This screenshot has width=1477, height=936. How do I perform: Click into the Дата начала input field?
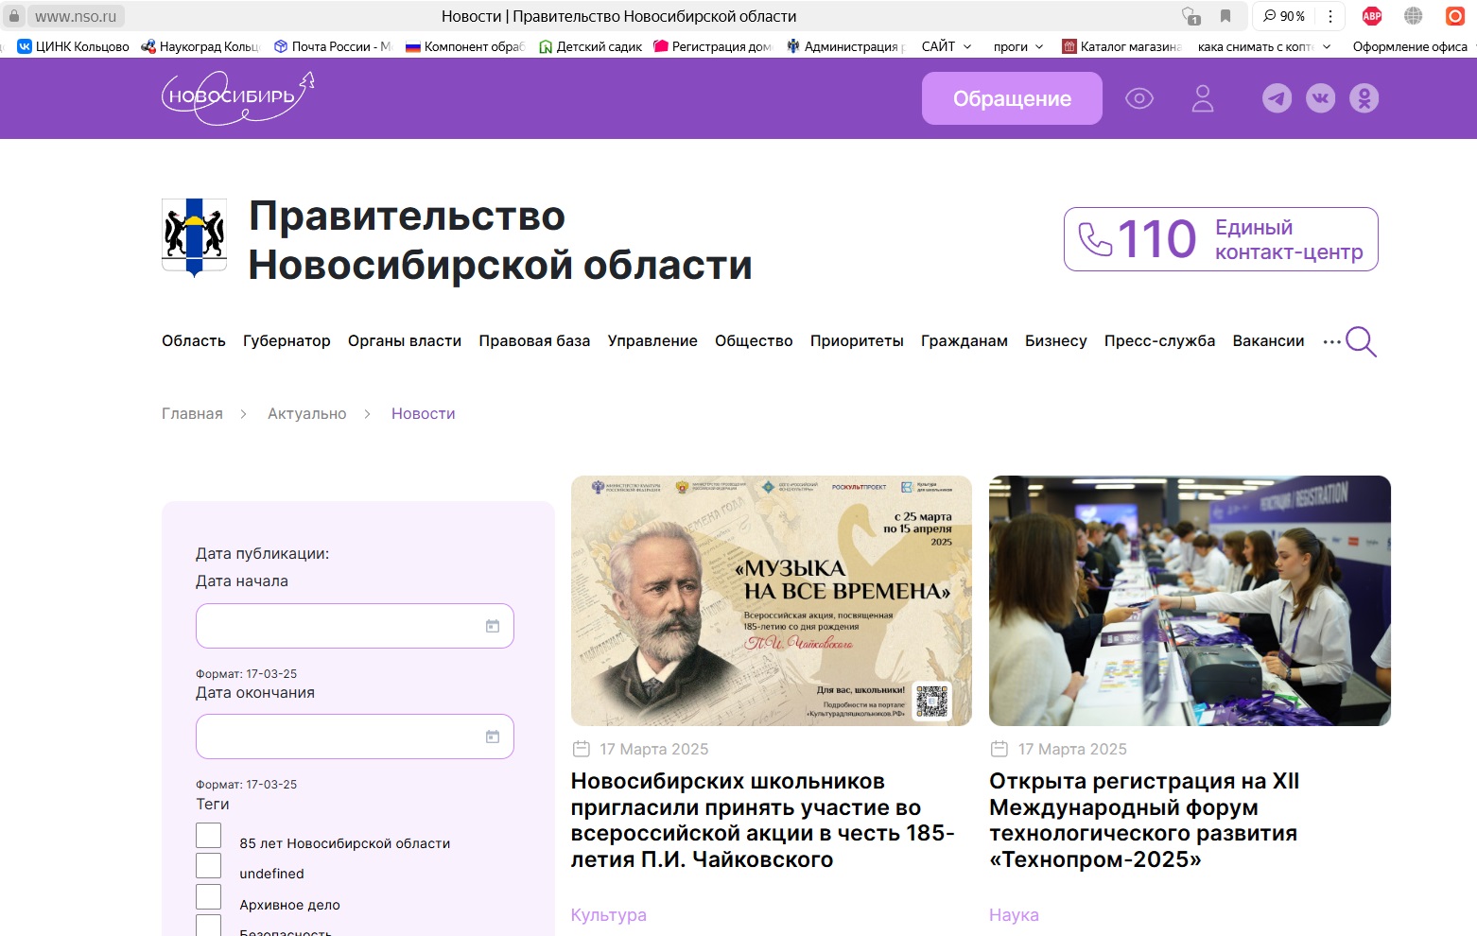click(x=355, y=626)
